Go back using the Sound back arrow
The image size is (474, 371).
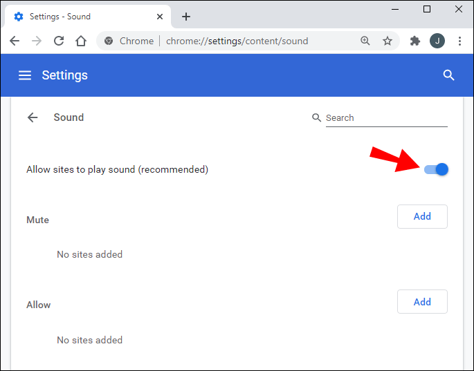[x=33, y=117]
